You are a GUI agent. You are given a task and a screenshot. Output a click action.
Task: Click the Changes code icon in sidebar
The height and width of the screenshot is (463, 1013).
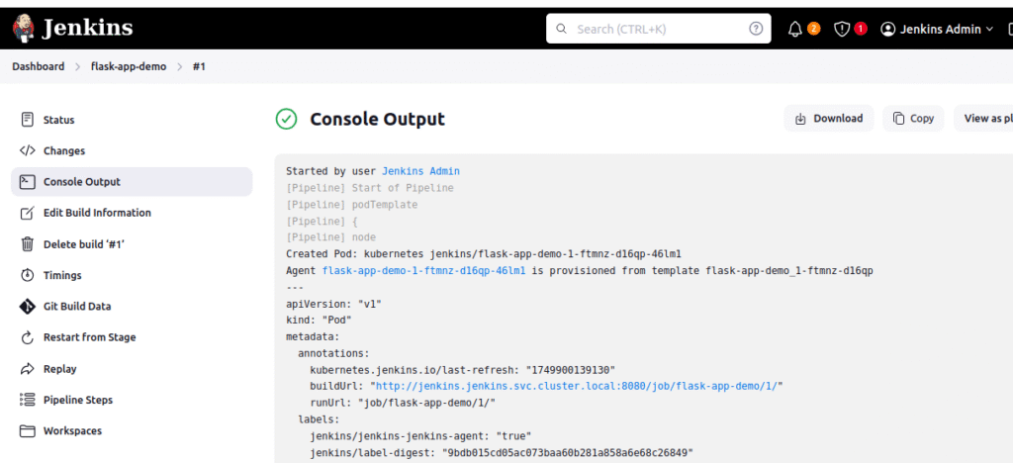click(x=27, y=150)
